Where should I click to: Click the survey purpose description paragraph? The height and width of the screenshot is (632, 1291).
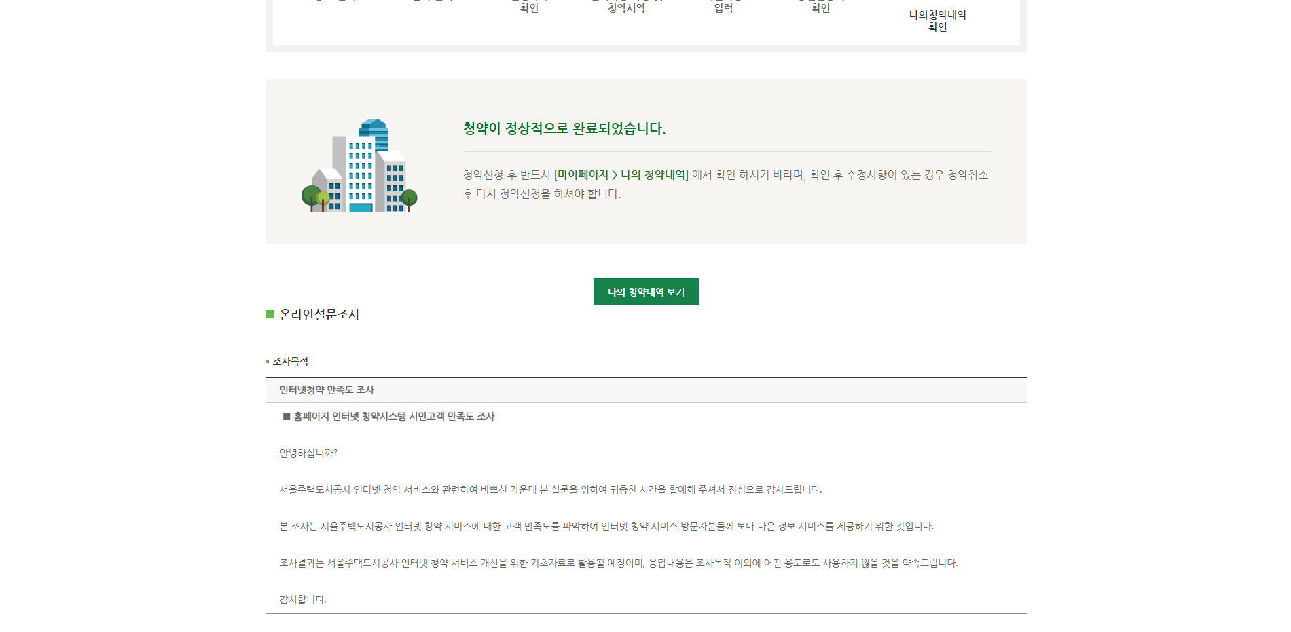pyautogui.click(x=608, y=525)
